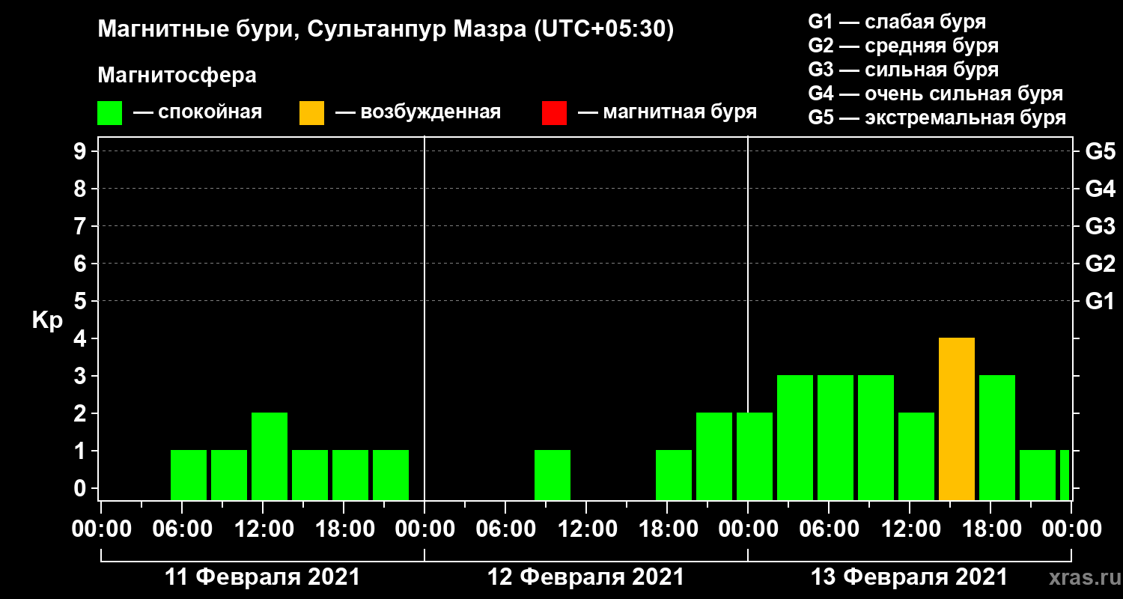The width and height of the screenshot is (1123, 599).
Task: Select the Kp 2 bar at 12:00 on 11 February
Action: pyautogui.click(x=270, y=456)
